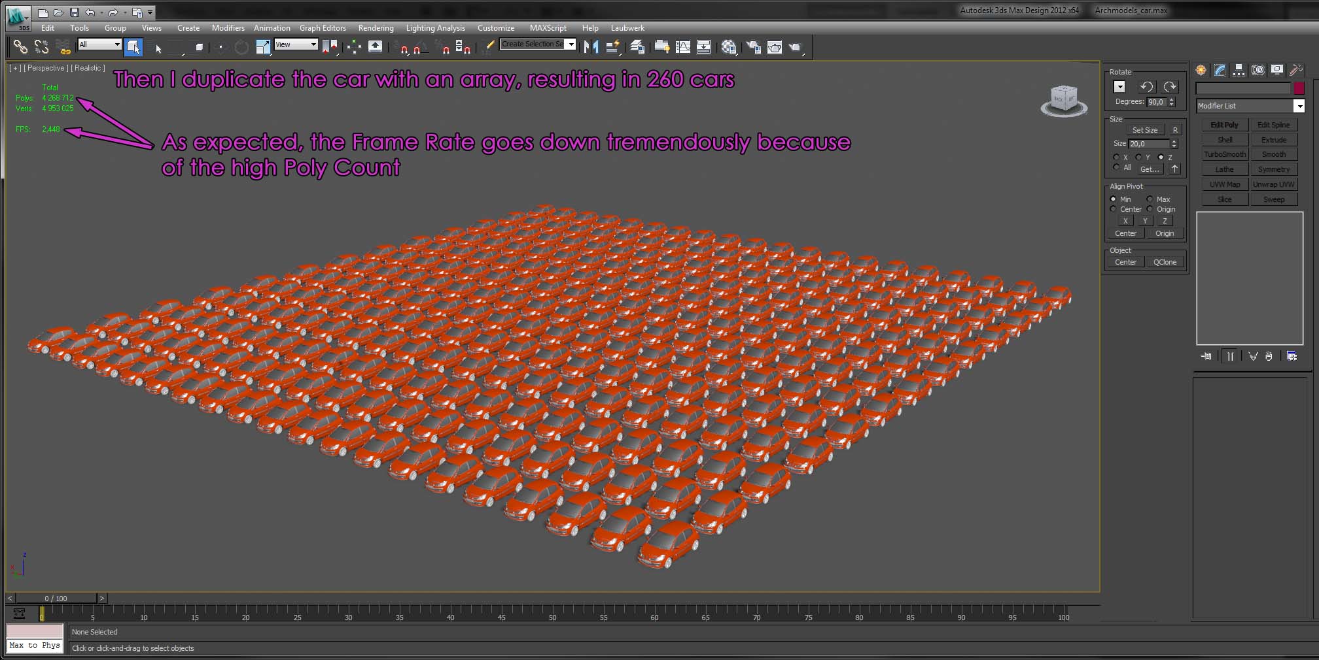1319x660 pixels.
Task: Click the Mirror tool in main toolbar
Action: coord(591,47)
